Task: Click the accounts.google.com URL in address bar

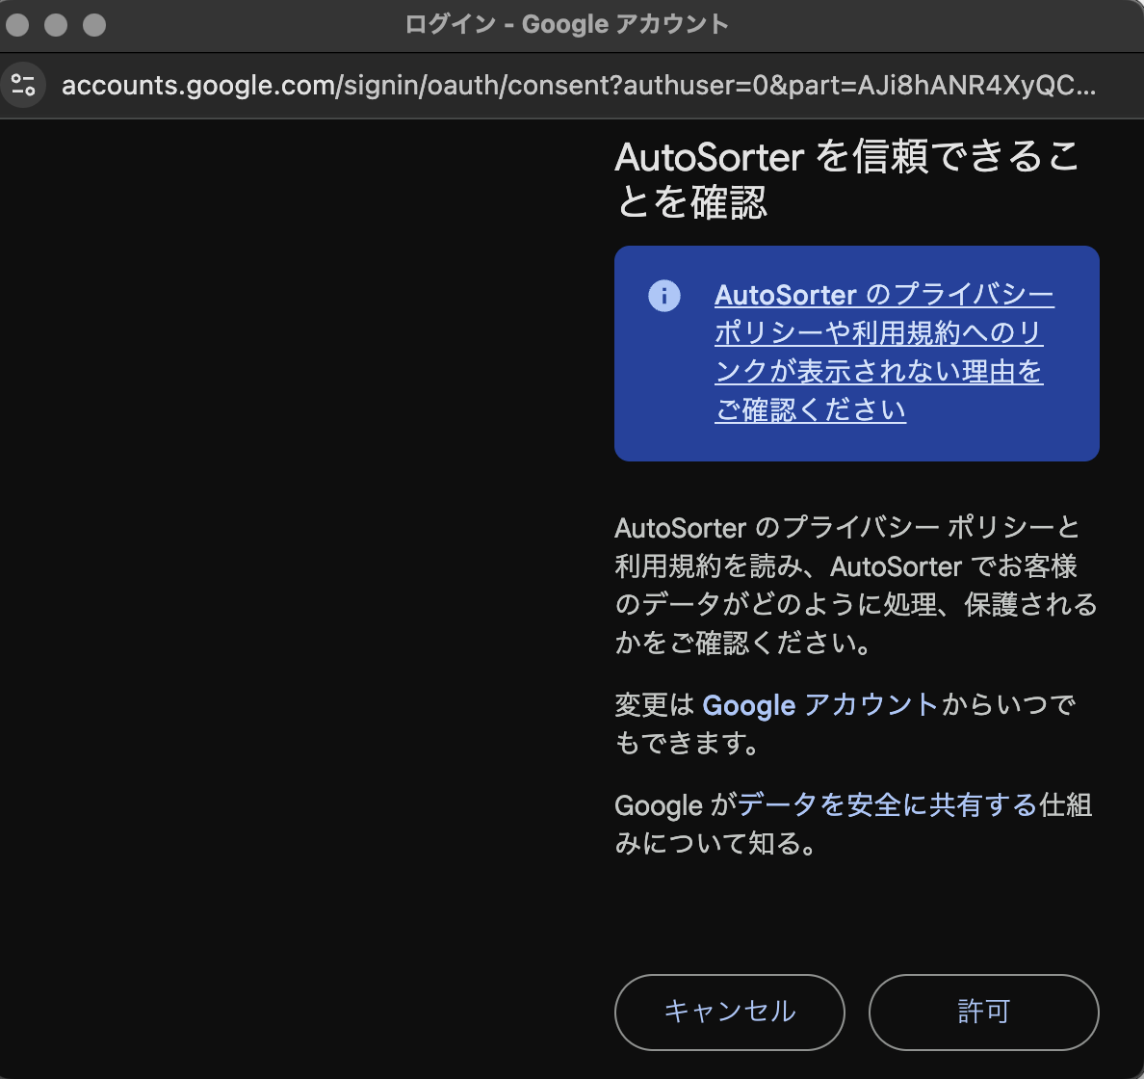Action: [x=579, y=86]
